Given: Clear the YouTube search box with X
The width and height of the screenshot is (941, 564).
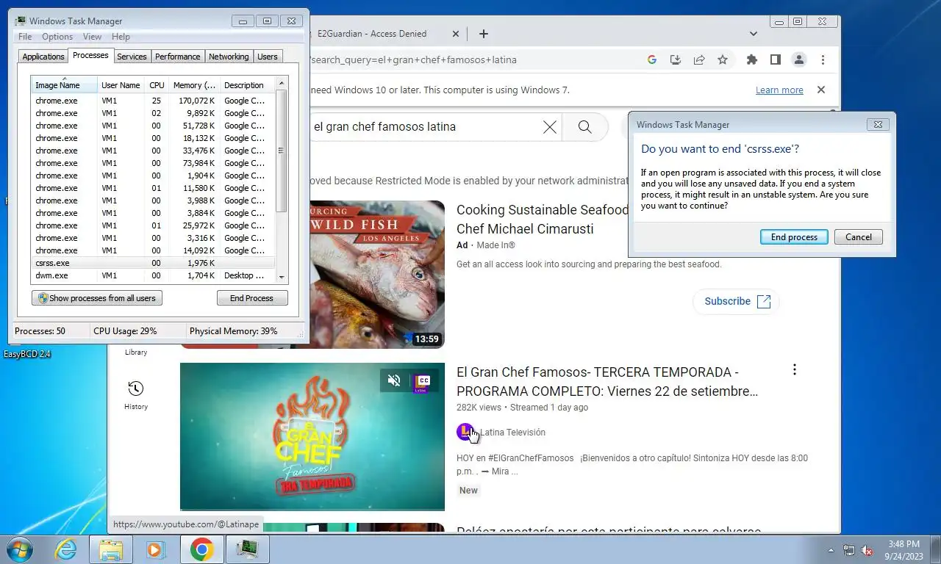Looking at the screenshot, I should point(549,127).
